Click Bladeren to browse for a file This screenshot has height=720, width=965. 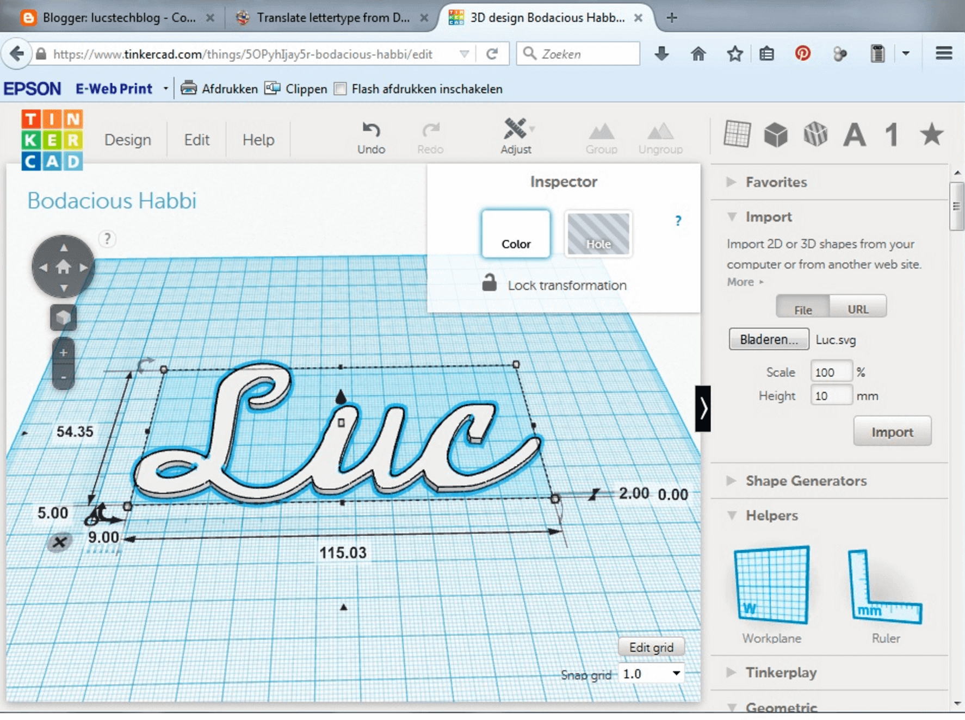tap(769, 339)
